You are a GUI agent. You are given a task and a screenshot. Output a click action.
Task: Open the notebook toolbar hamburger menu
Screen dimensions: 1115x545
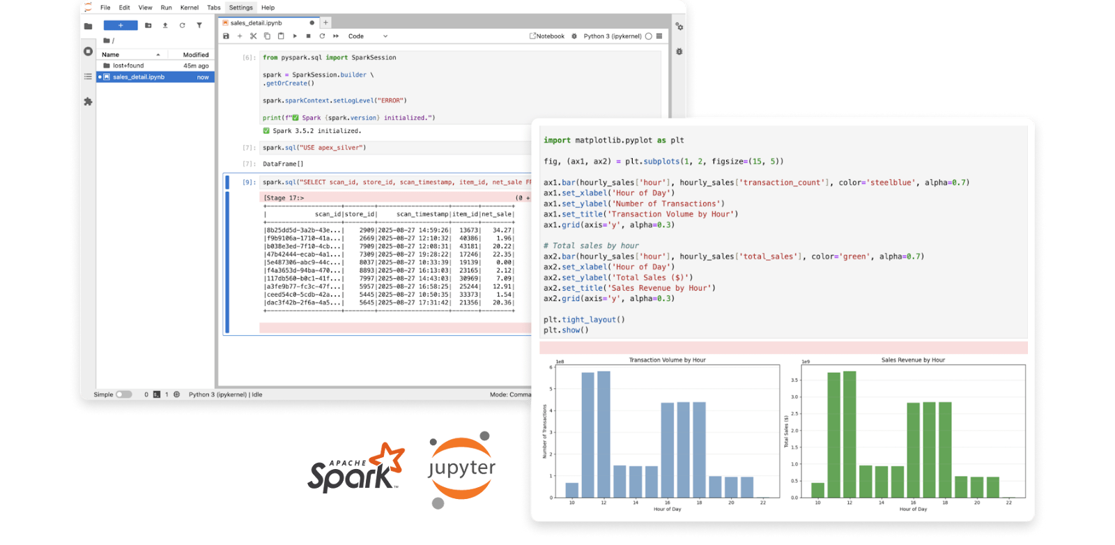659,36
